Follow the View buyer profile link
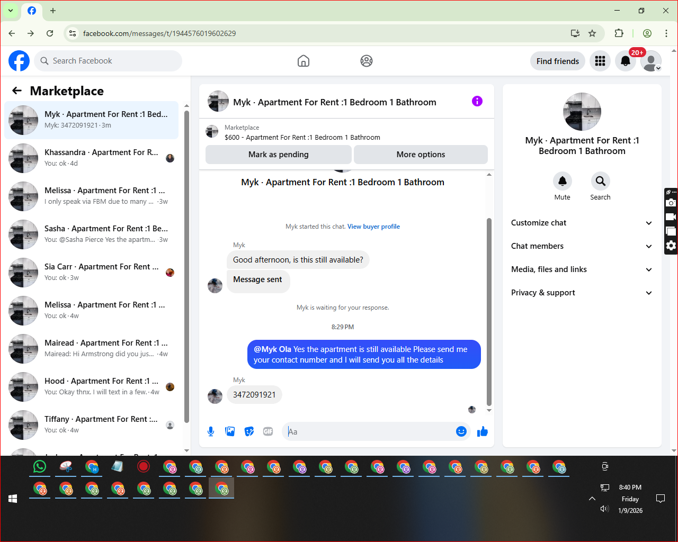Screen dimensions: 678x542 click(373, 227)
